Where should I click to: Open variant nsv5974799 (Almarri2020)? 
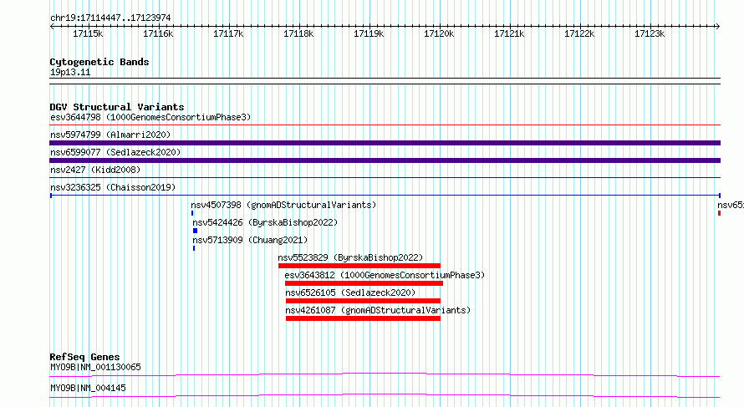tap(110, 135)
